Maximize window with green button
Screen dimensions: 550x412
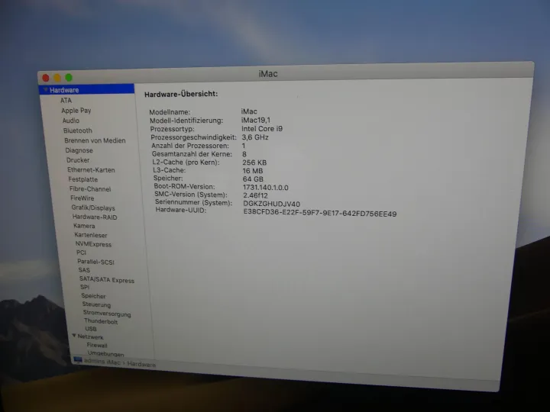click(x=69, y=77)
